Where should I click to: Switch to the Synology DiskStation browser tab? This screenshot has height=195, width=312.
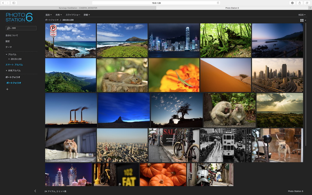[78, 7]
